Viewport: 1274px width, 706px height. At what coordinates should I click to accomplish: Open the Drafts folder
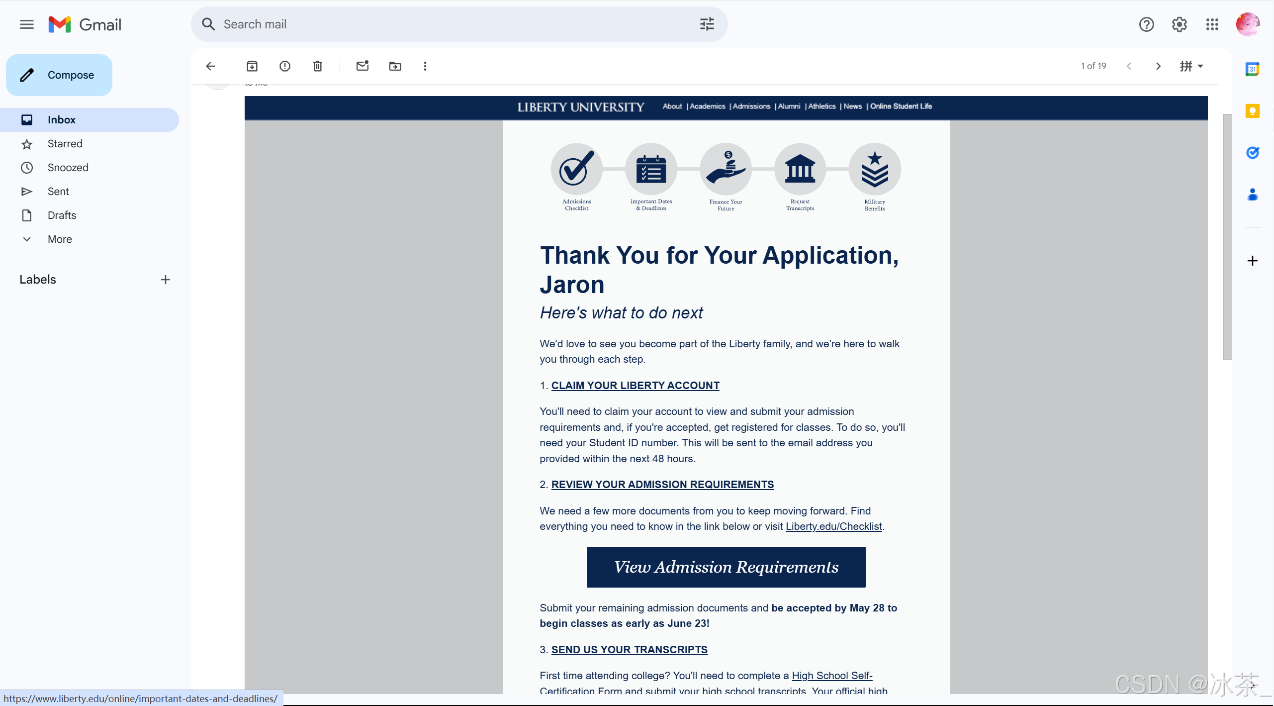(62, 215)
